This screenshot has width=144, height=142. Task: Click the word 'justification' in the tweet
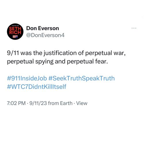click(x=60, y=53)
